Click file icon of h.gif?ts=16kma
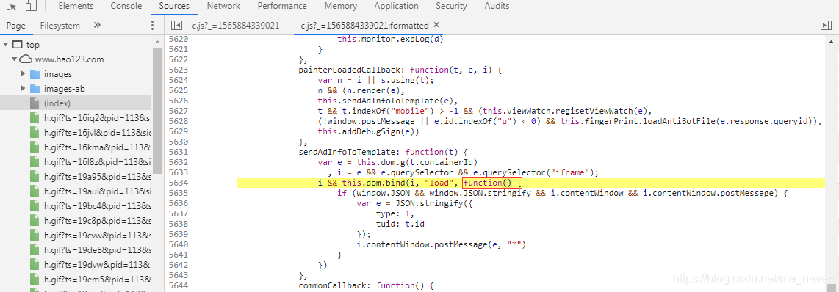The image size is (839, 292). pyautogui.click(x=35, y=147)
